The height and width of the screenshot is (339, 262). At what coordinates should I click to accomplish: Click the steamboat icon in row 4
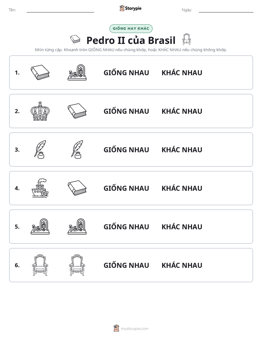point(40,188)
